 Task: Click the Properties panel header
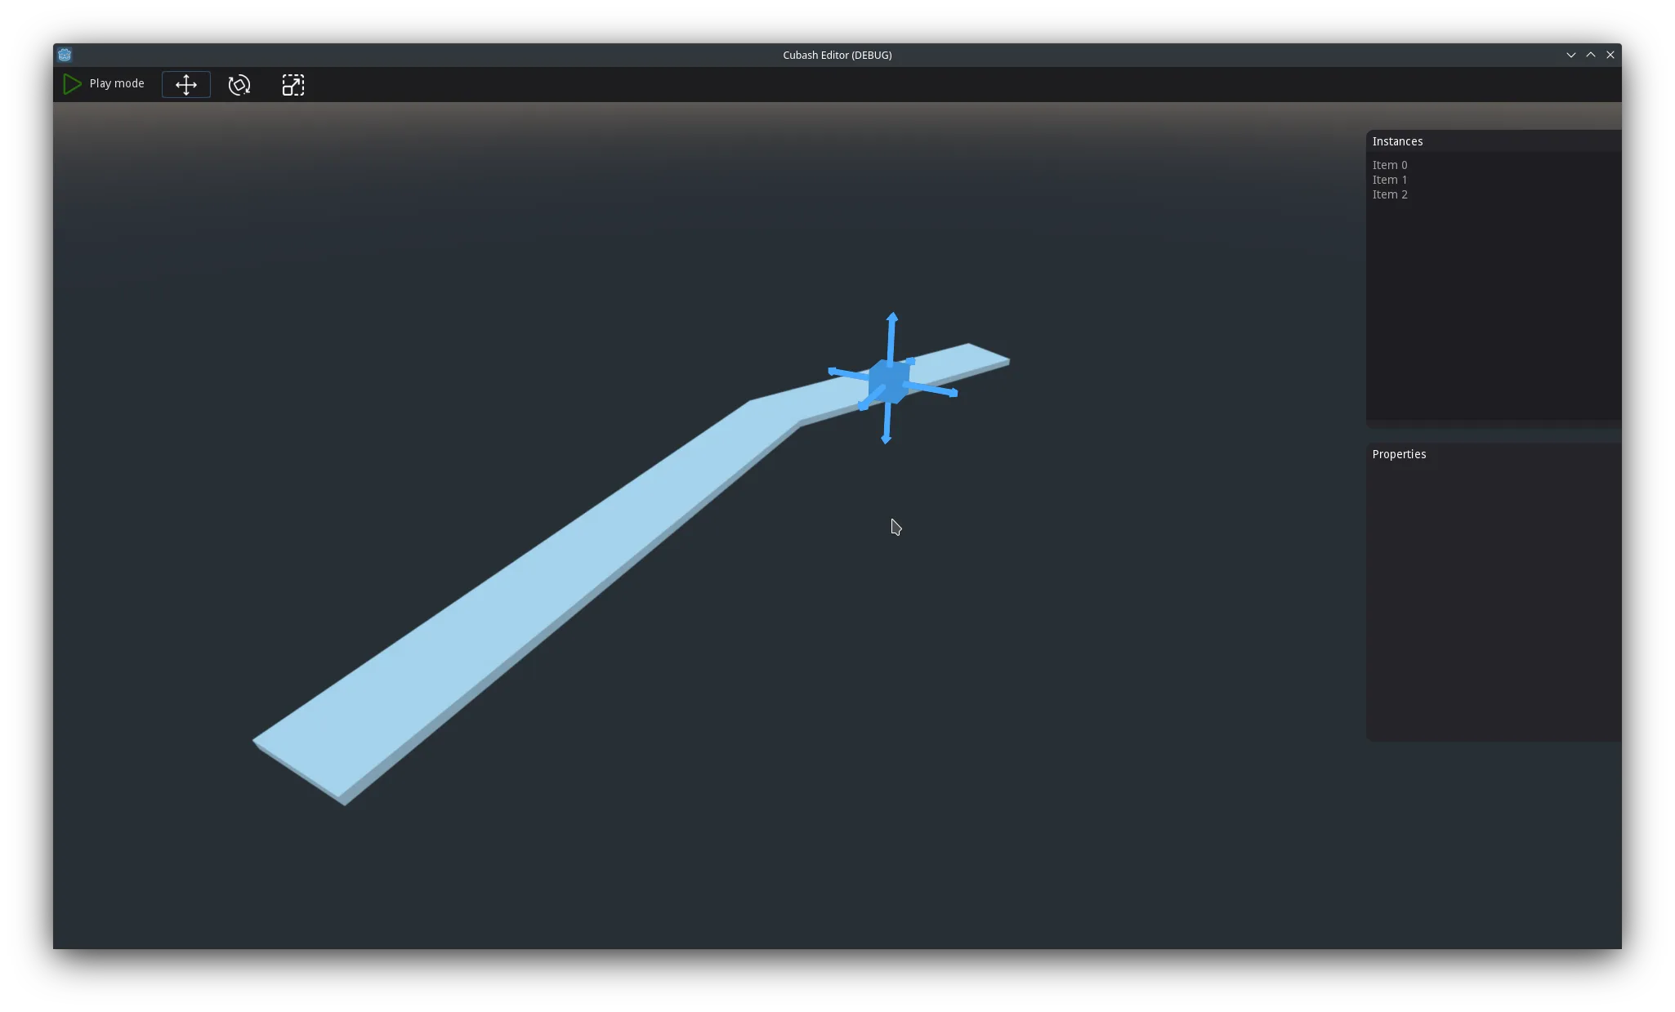(x=1399, y=454)
